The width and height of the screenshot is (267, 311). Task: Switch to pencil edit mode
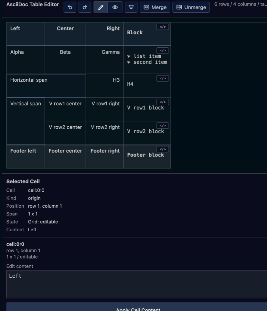pos(101,7)
